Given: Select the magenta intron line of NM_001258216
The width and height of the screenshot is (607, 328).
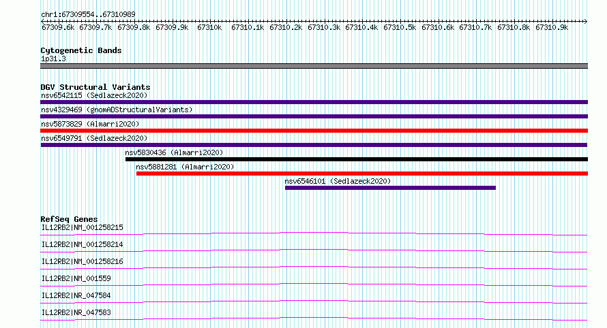Looking at the screenshot, I should click(x=314, y=267).
